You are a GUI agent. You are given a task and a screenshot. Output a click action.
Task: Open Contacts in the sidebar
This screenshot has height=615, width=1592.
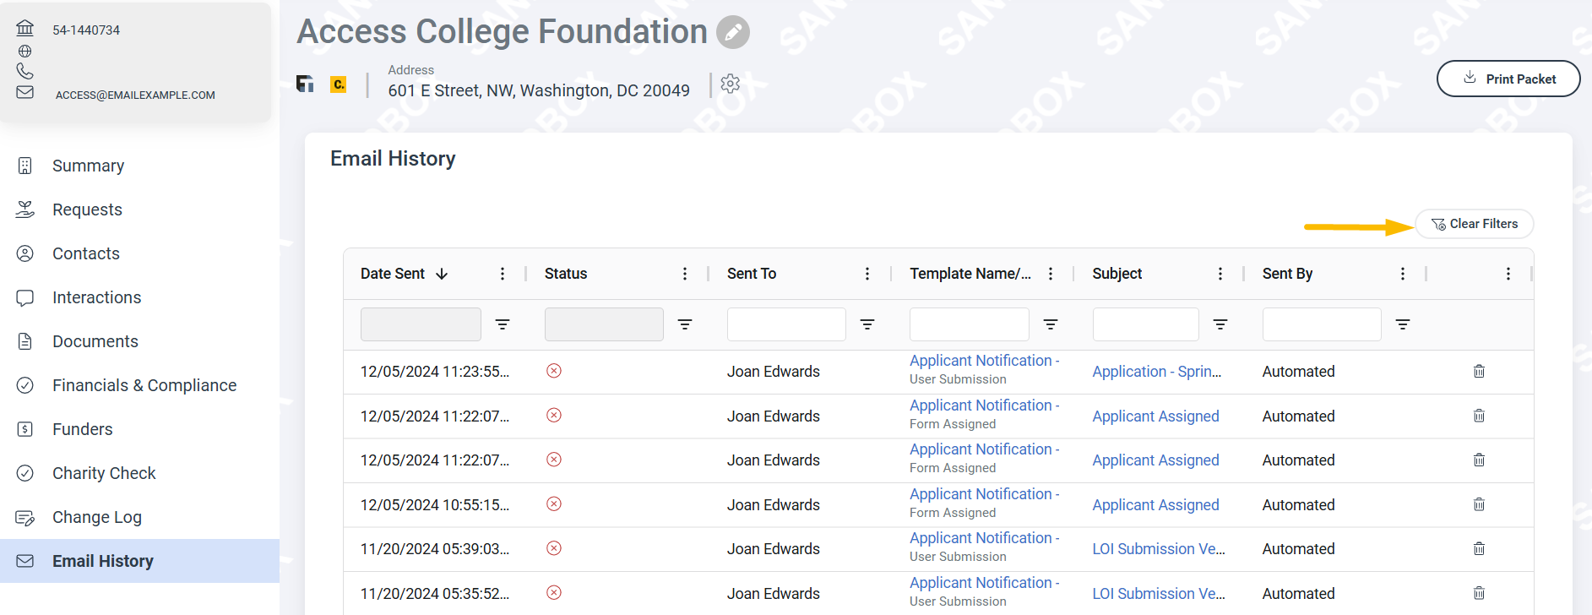coord(139,253)
